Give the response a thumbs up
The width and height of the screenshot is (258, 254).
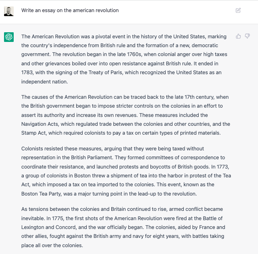(238, 36)
